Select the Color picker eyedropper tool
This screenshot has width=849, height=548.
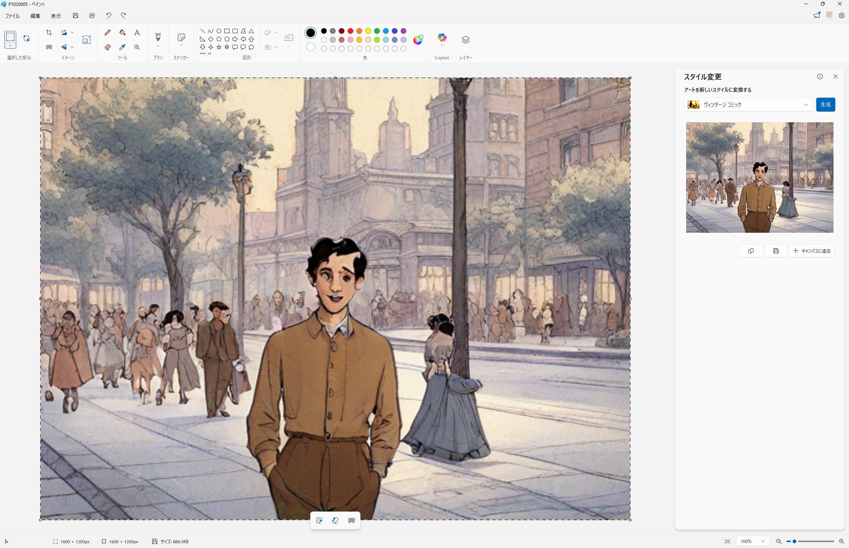pyautogui.click(x=122, y=47)
